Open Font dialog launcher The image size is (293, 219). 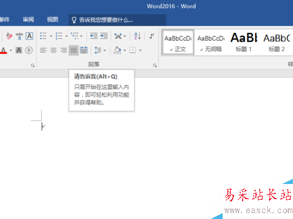pos(33,65)
